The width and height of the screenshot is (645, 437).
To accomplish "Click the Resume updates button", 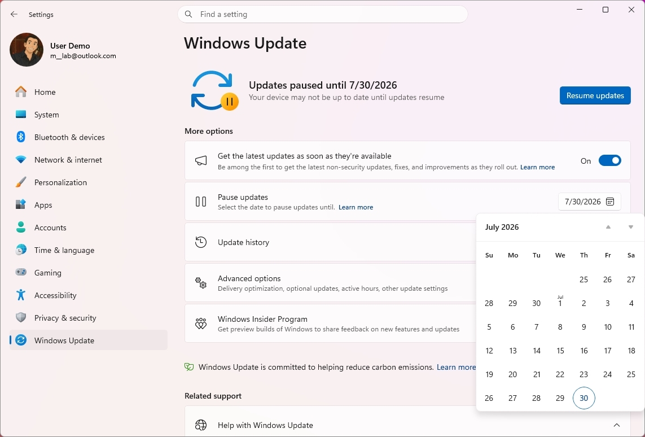I will tap(595, 95).
